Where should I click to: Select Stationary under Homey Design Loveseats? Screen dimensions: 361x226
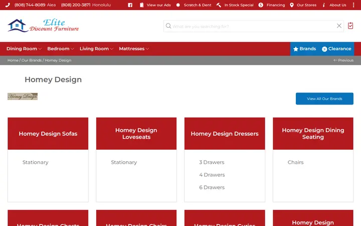124,162
